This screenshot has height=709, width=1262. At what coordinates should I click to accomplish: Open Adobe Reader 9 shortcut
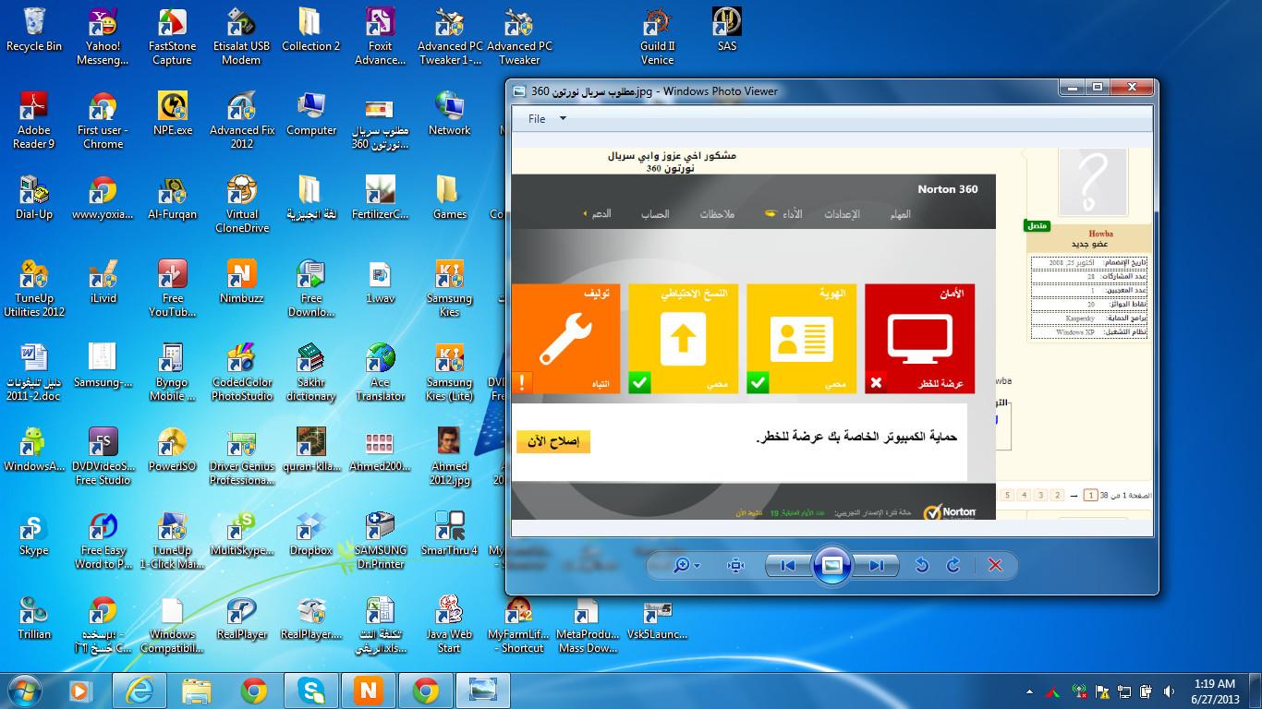(34, 121)
